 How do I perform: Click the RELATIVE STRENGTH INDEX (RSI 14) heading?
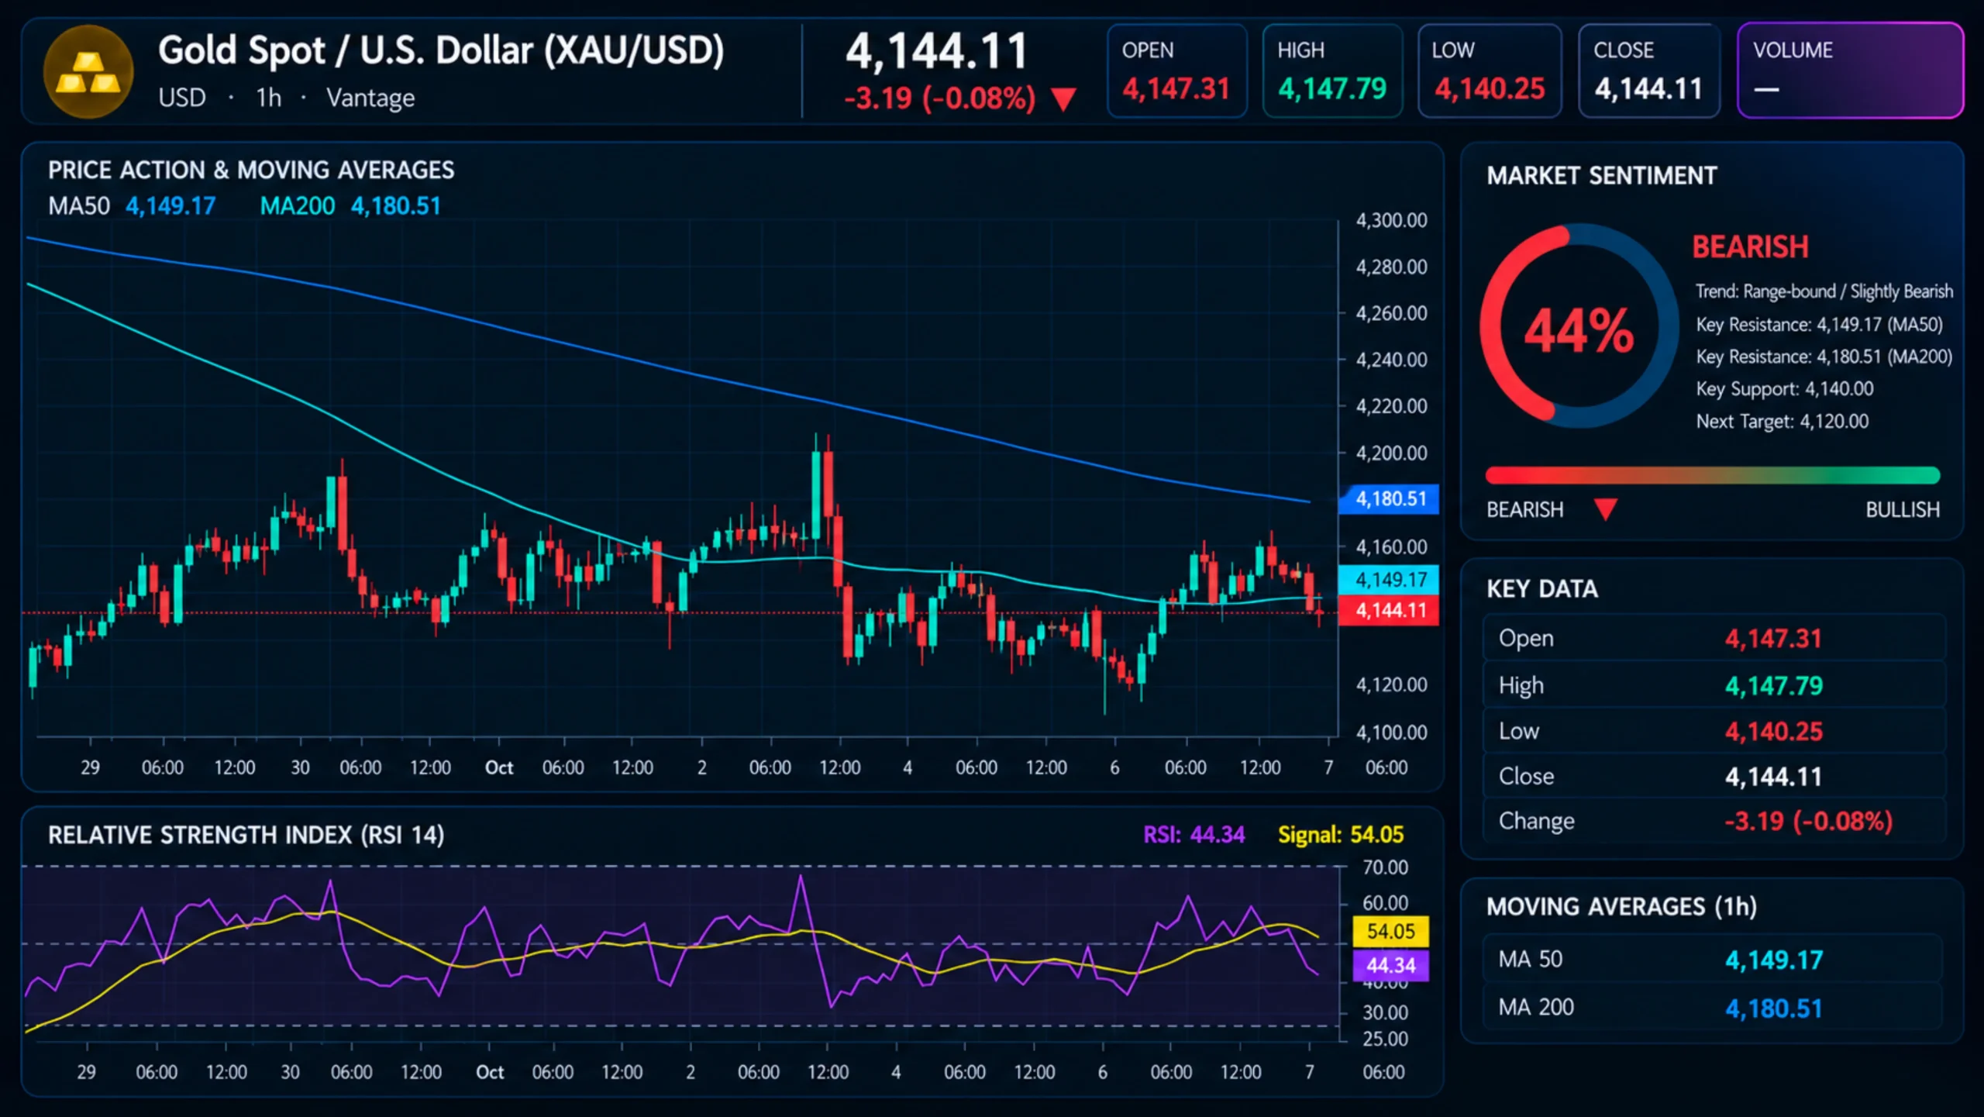[246, 835]
